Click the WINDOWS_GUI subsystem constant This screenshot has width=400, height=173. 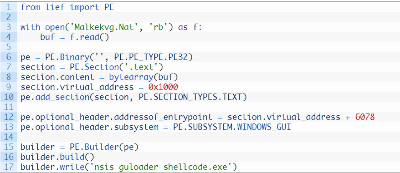pyautogui.click(x=264, y=127)
